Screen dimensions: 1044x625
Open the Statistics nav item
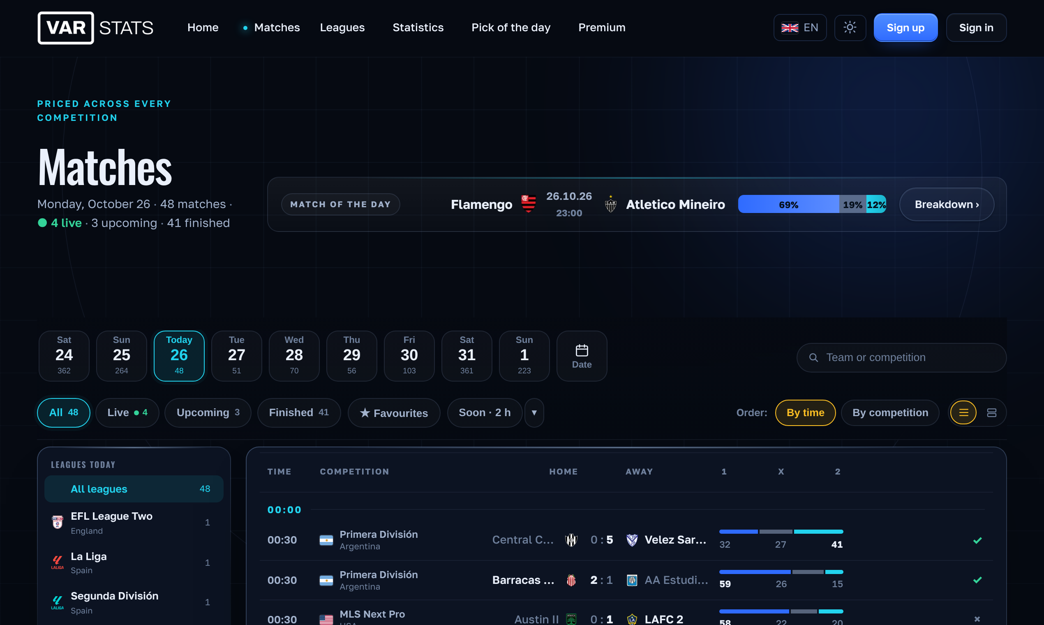(418, 28)
